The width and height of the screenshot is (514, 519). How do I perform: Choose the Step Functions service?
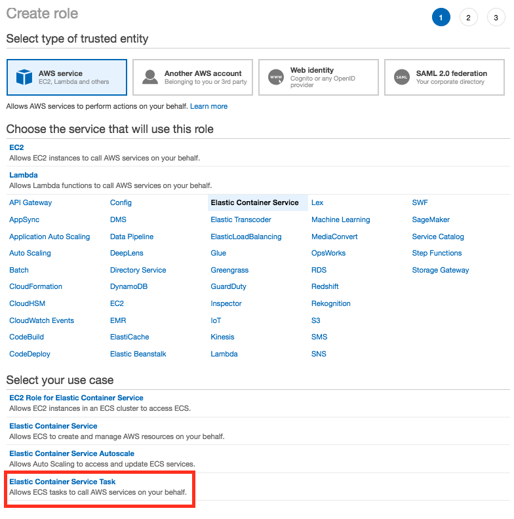pos(437,253)
